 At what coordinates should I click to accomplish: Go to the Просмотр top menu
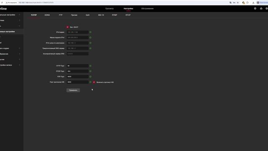pyautogui.click(x=109, y=8)
